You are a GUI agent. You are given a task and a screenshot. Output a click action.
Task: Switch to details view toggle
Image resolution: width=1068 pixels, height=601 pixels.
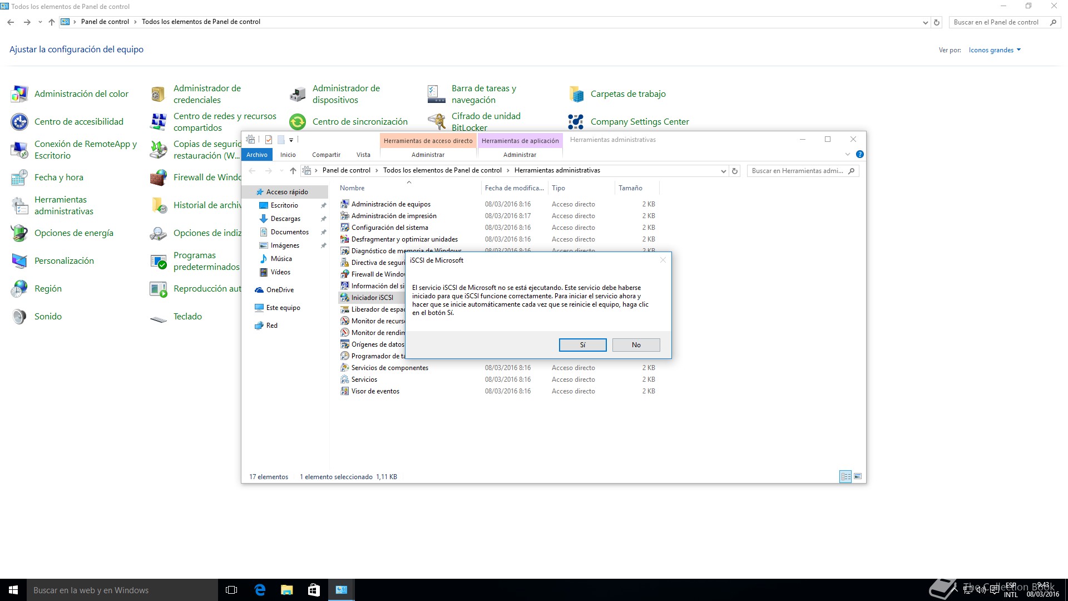[x=845, y=476]
